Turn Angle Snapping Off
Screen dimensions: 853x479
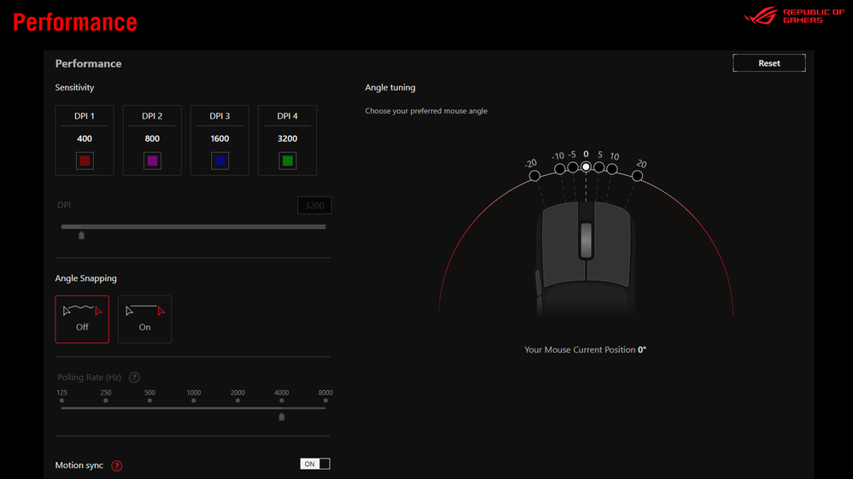[x=82, y=319]
